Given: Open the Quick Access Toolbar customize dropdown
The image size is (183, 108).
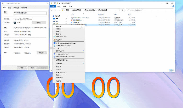Looking at the screenshot, I should [x=60, y=3].
